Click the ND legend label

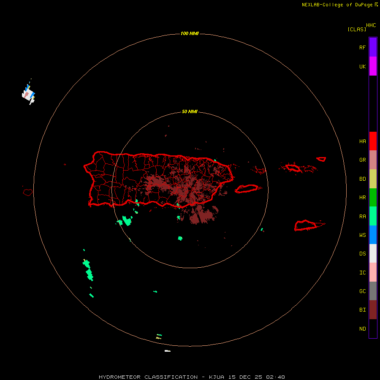(x=362, y=329)
